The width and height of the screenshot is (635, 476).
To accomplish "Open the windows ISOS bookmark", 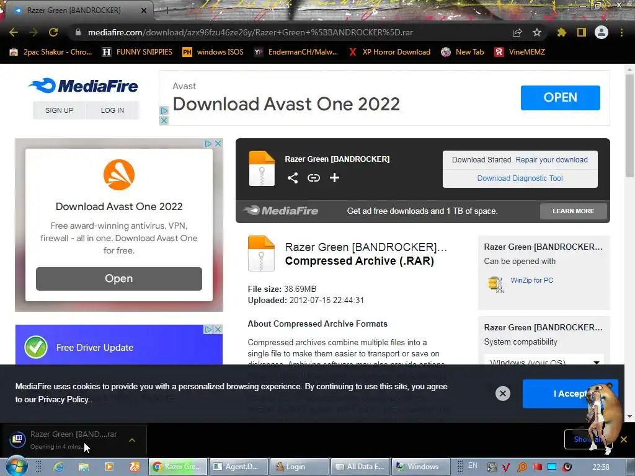I will (x=213, y=52).
